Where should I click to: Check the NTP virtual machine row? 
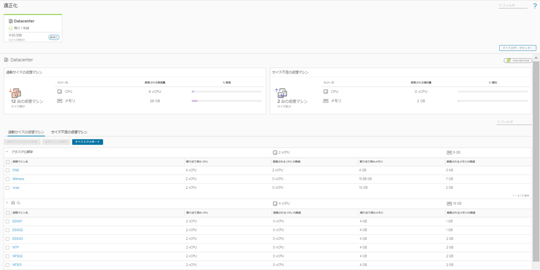(8, 247)
